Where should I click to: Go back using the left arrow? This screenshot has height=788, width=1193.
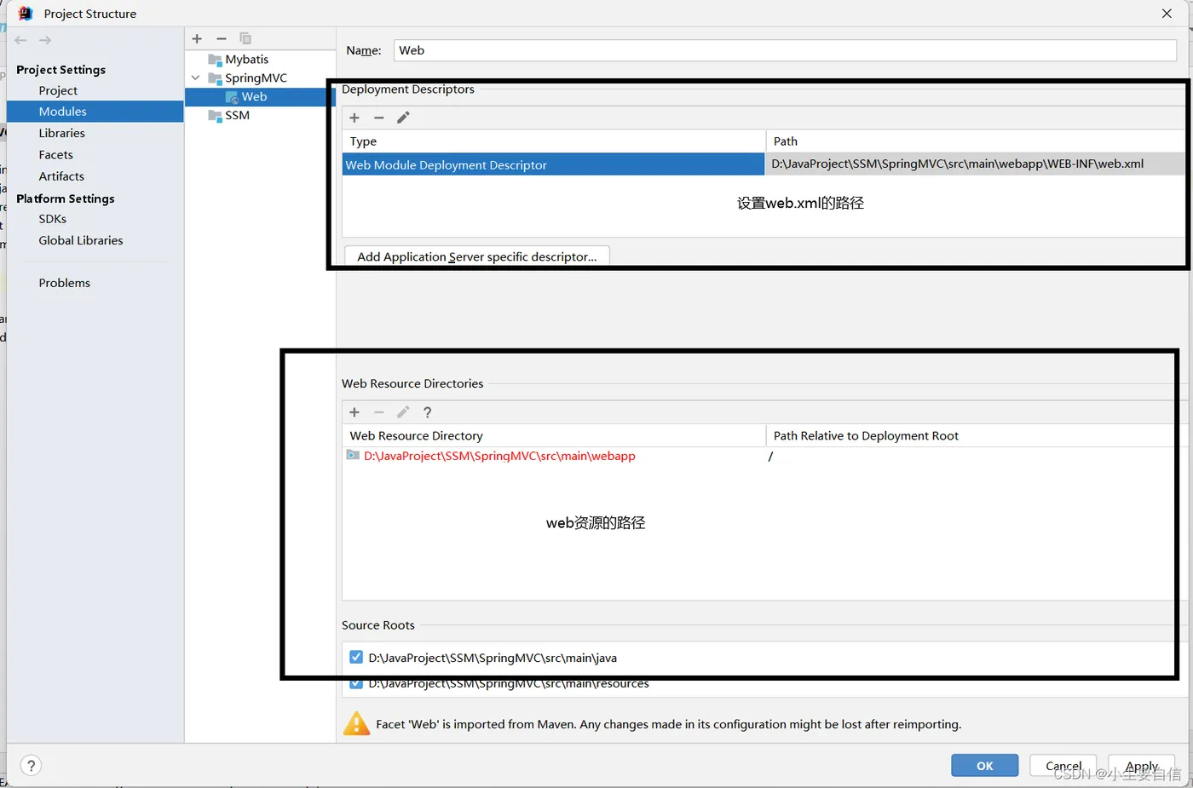tap(20, 40)
